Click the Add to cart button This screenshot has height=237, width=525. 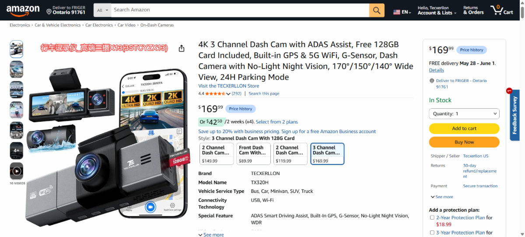pos(464,128)
